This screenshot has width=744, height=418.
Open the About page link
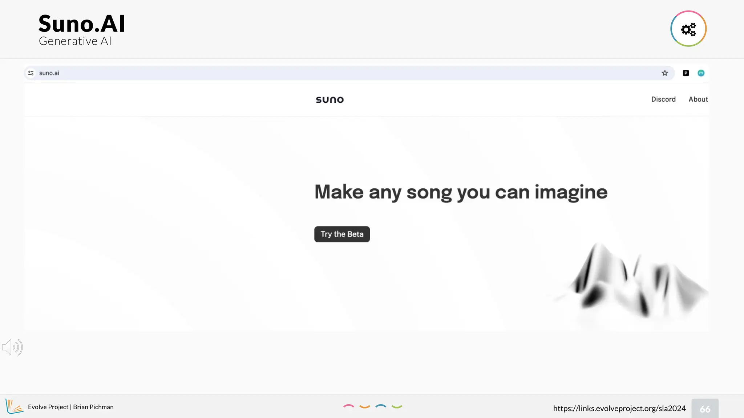click(x=698, y=99)
